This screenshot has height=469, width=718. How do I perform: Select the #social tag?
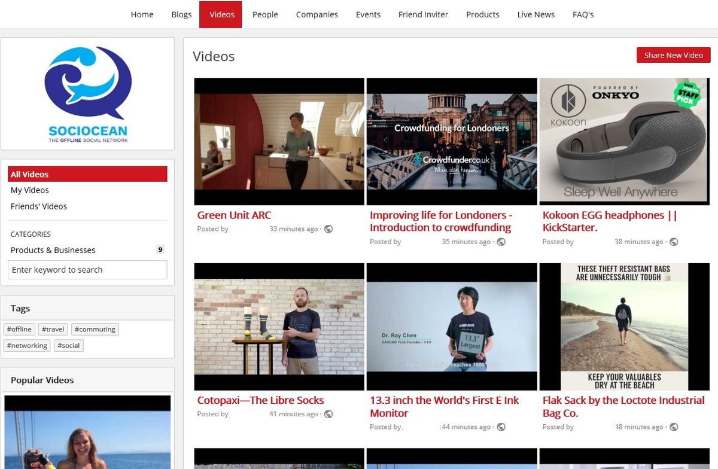(x=69, y=345)
